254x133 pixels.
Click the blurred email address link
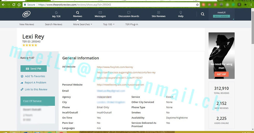click(111, 91)
